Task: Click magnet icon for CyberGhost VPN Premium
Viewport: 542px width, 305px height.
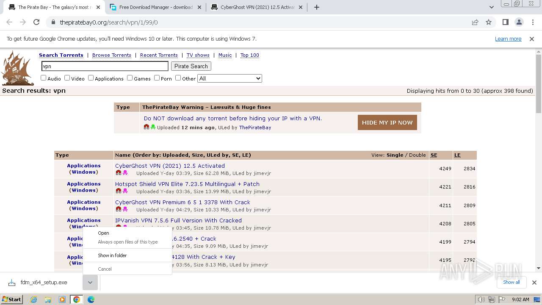Action: tap(118, 209)
